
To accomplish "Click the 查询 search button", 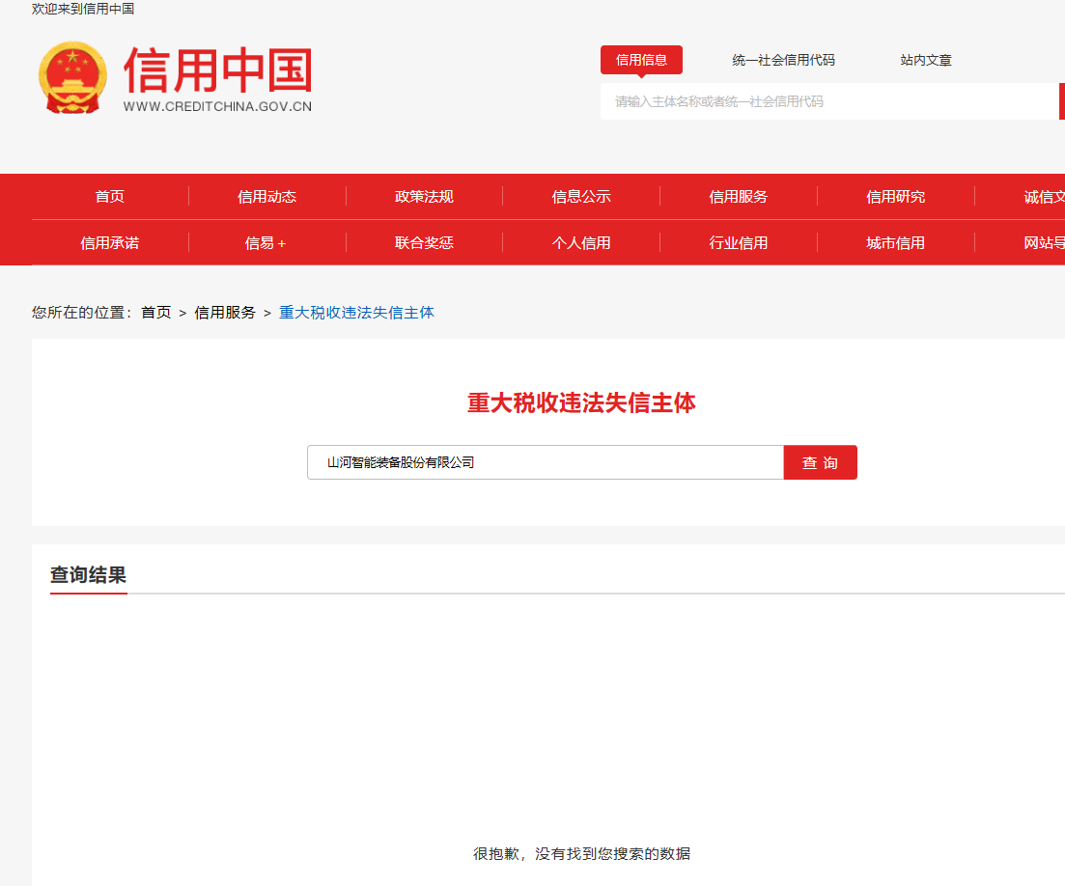I will pos(819,462).
